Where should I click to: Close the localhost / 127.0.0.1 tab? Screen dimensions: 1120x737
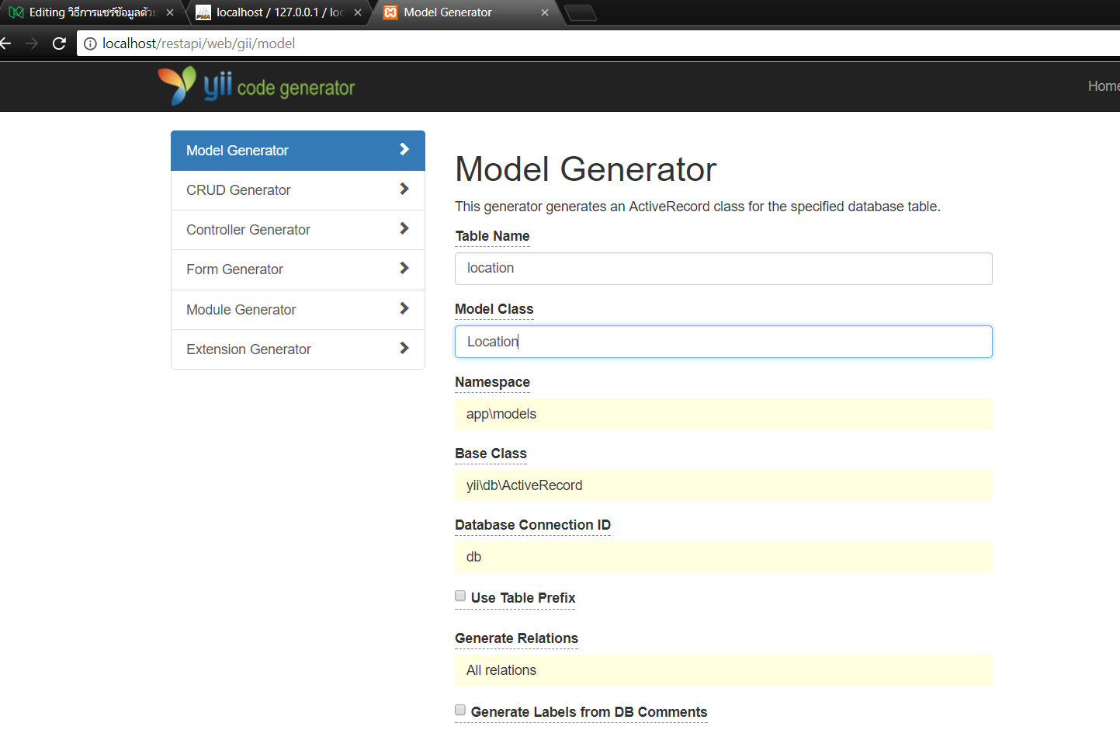[358, 12]
